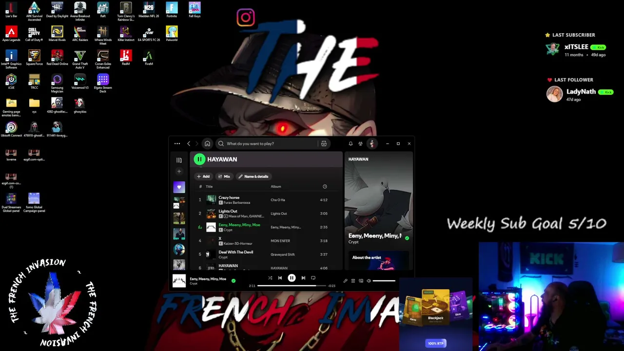Open the Red Dead Online shortcut

(x=57, y=58)
